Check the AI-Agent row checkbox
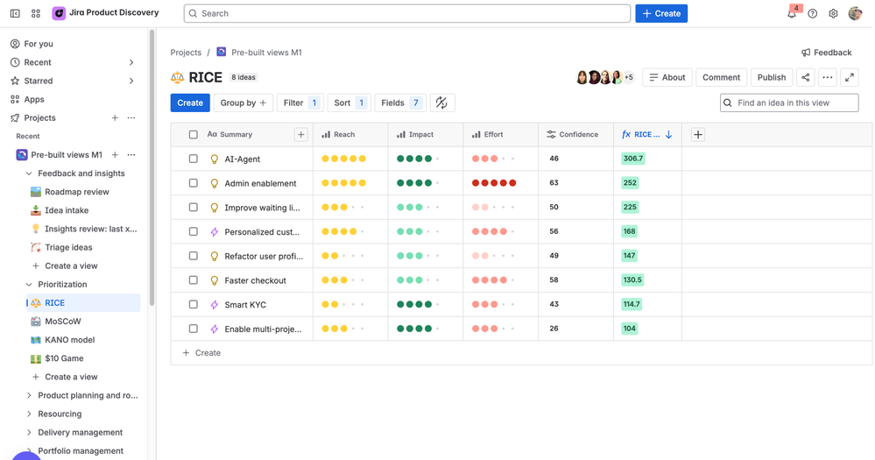 point(193,159)
